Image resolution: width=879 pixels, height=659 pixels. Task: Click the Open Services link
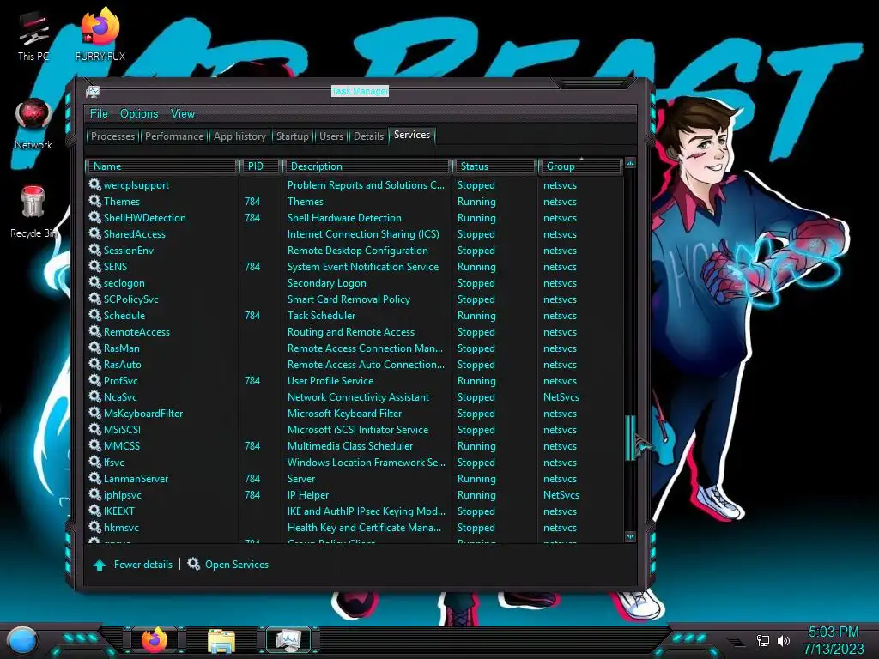coord(228,565)
